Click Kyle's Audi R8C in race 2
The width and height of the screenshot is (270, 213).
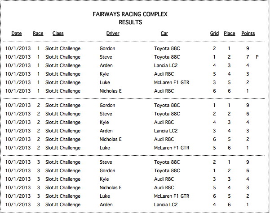click(164, 122)
